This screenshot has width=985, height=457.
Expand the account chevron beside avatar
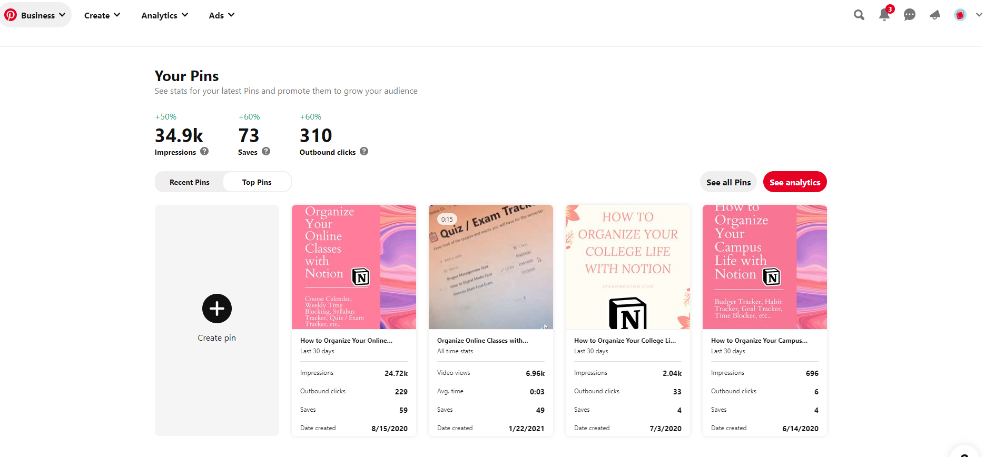click(979, 15)
